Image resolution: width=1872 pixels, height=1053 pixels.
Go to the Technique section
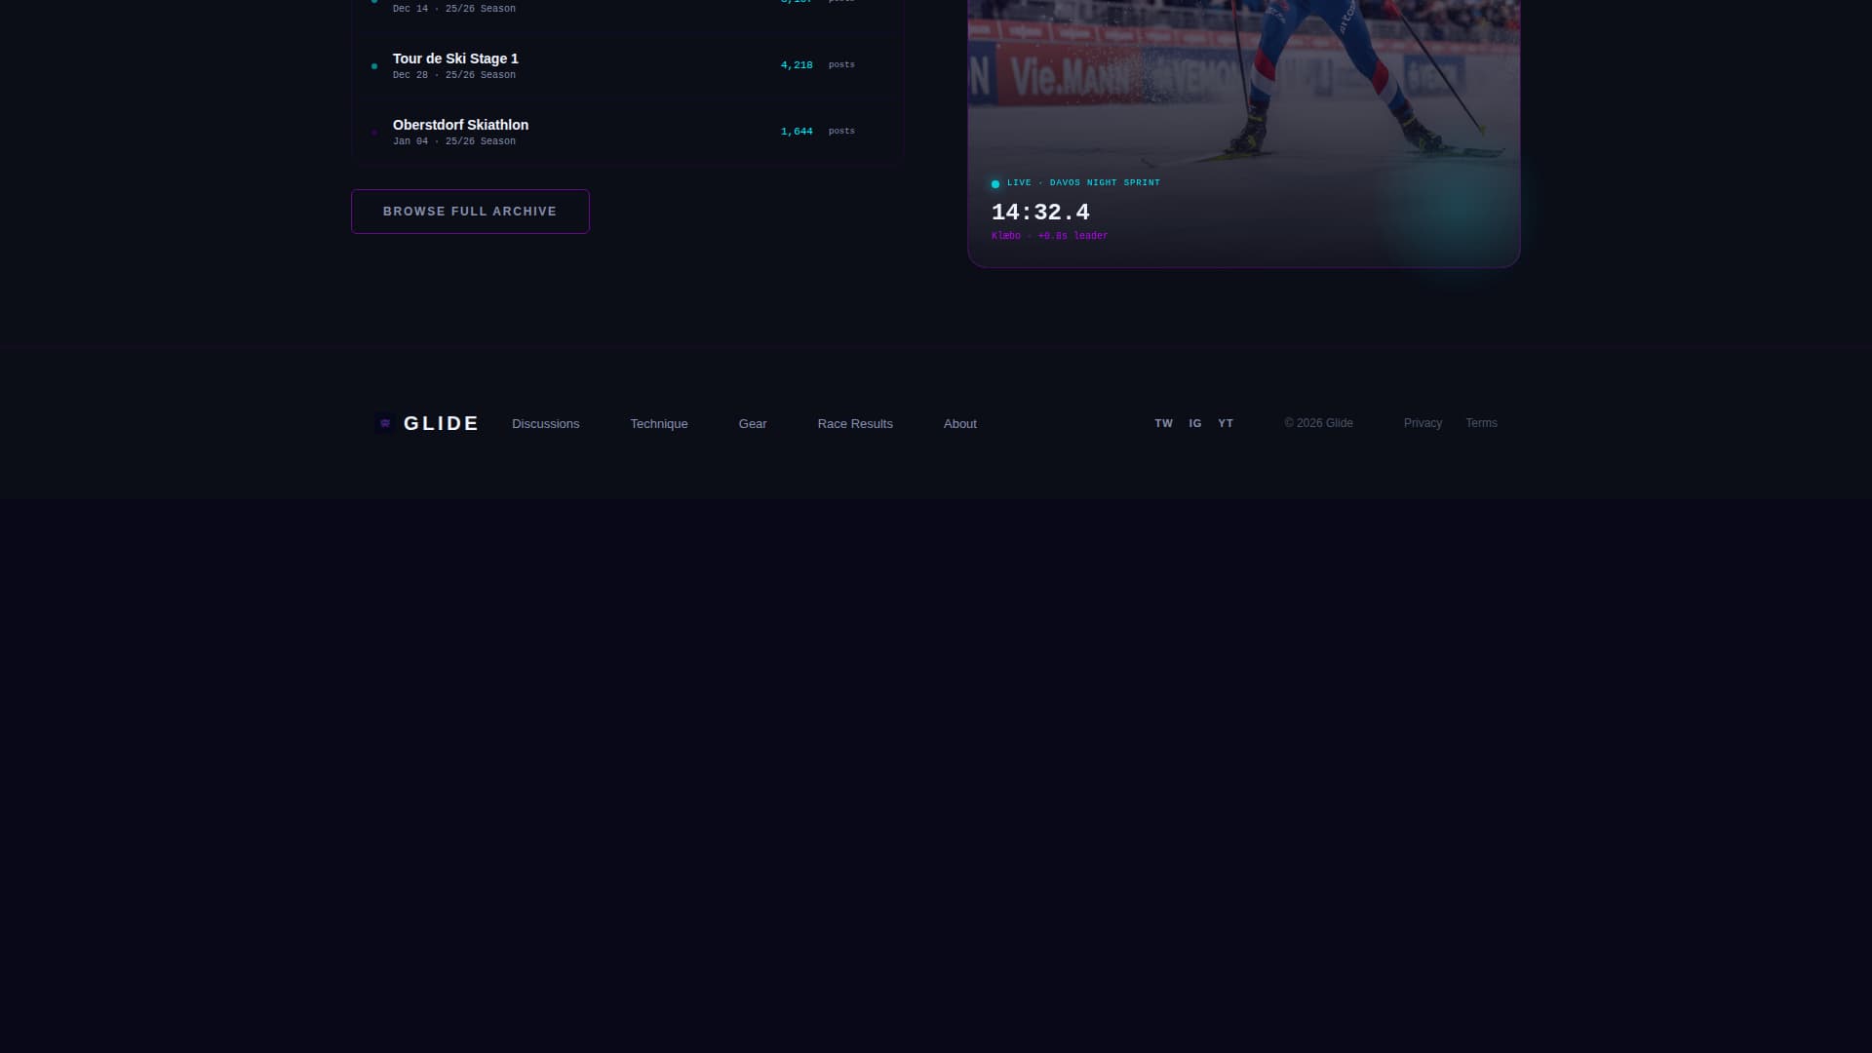tap(659, 424)
